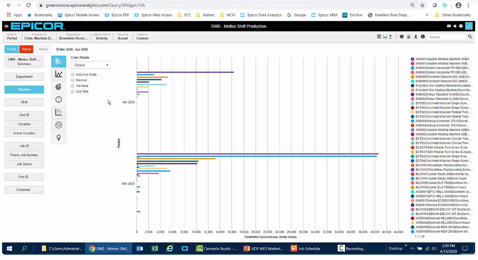Switch to the Shift dimension
This screenshot has height=260, width=478.
click(24, 102)
